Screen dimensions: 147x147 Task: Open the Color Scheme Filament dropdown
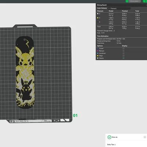[119, 8]
